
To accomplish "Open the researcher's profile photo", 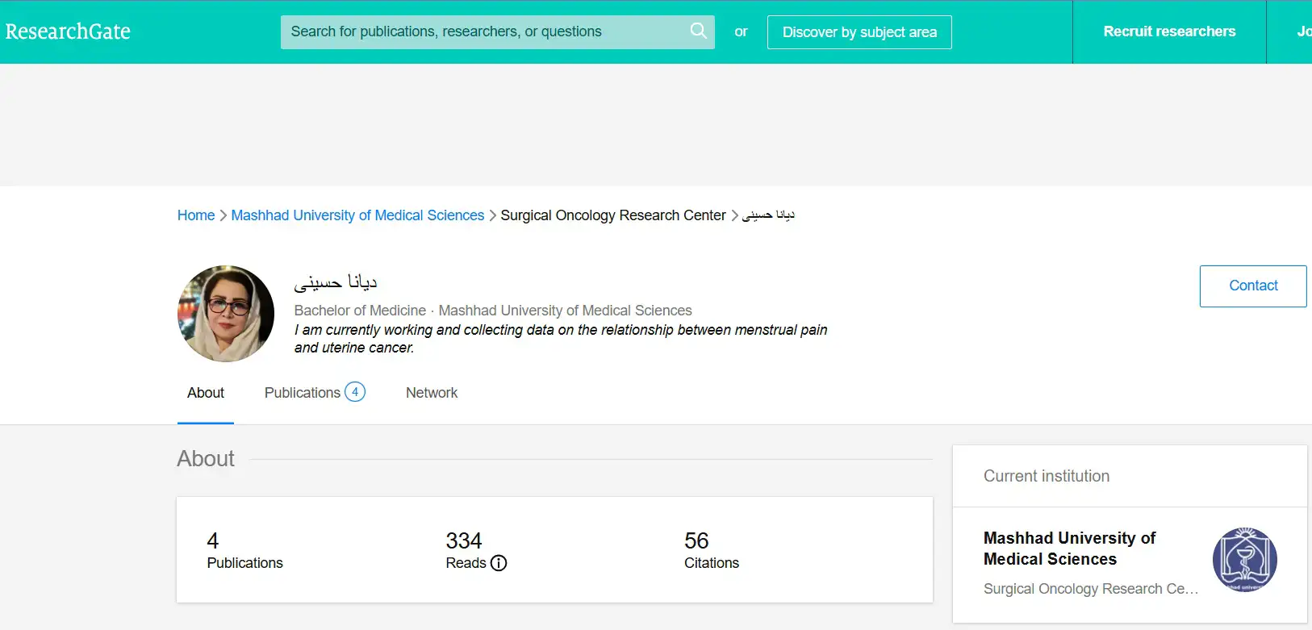I will click(x=226, y=314).
